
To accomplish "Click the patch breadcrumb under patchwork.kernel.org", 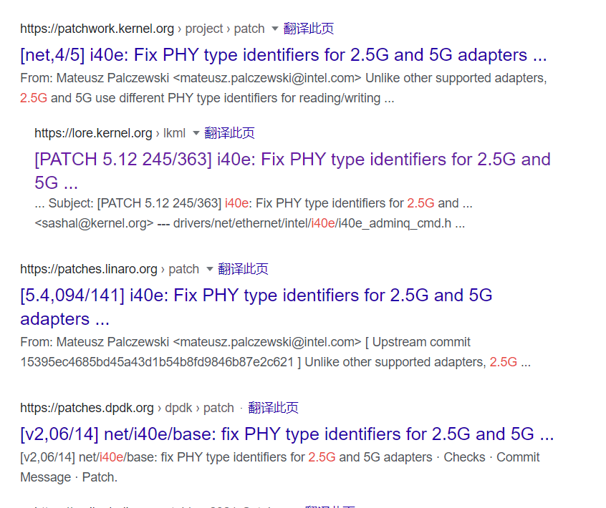I will coord(249,29).
